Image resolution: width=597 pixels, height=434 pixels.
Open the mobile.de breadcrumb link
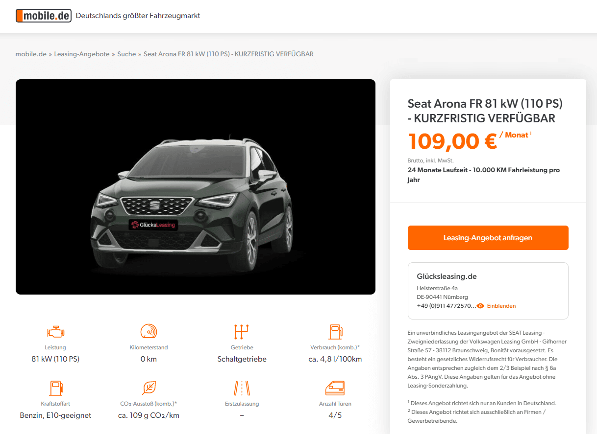(x=31, y=54)
